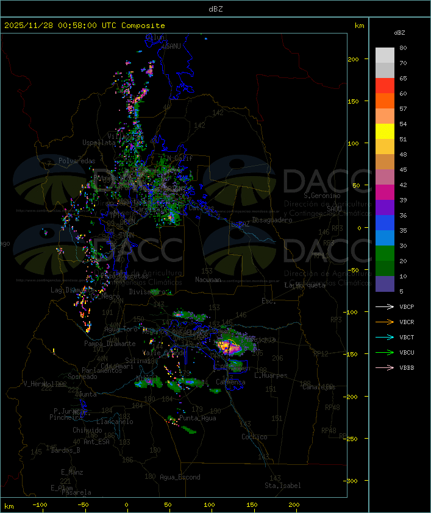Click the Carmensa place label

click(230, 382)
